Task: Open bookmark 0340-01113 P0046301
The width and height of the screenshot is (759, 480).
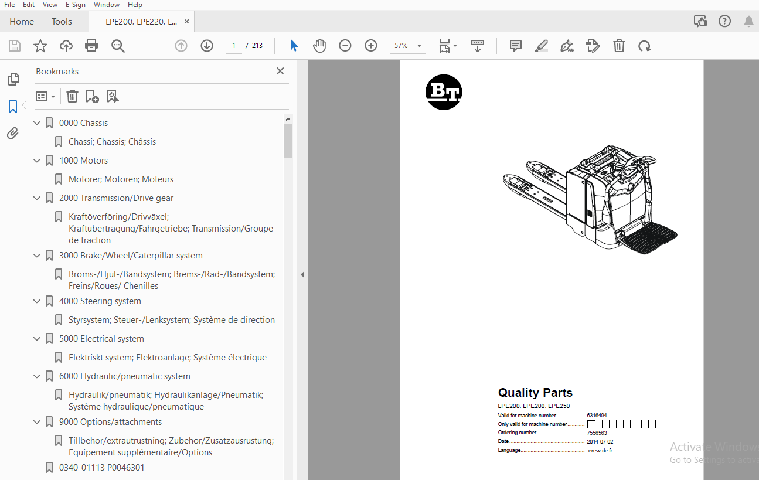Action: click(x=102, y=468)
